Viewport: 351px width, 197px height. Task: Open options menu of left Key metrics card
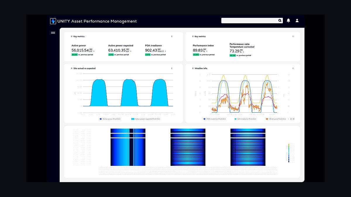pyautogui.click(x=172, y=36)
